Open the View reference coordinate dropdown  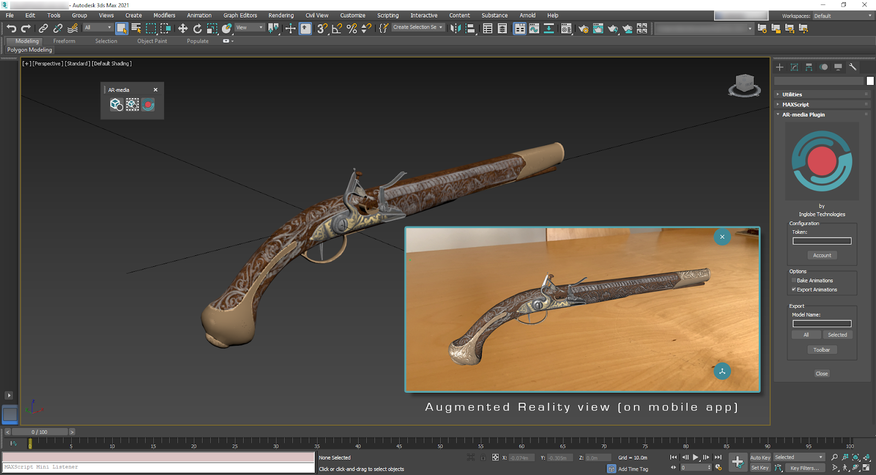[250, 27]
